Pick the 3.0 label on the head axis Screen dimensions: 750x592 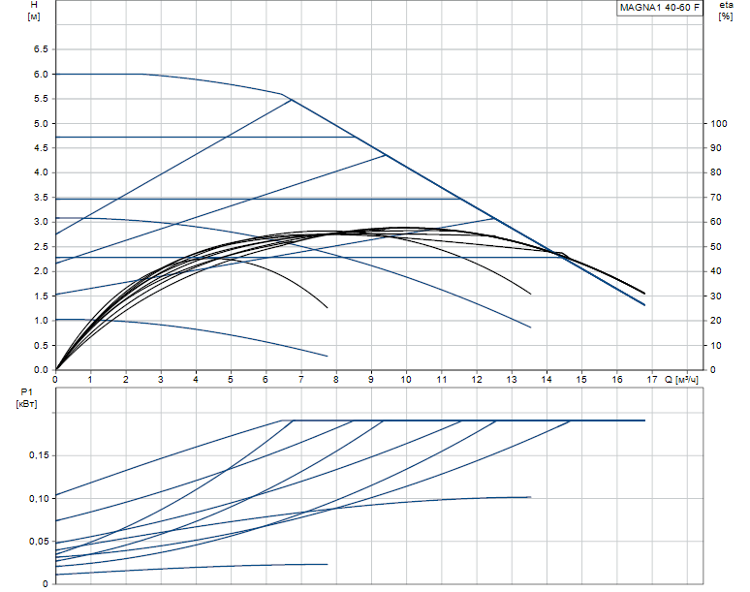[41, 222]
